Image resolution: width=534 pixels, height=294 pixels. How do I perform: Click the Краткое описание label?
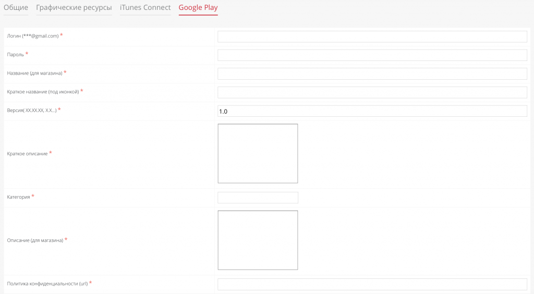[x=27, y=154]
